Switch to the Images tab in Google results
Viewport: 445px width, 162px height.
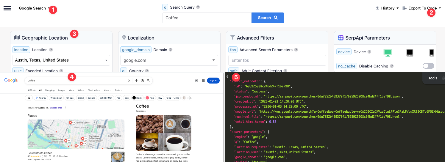[62, 90]
